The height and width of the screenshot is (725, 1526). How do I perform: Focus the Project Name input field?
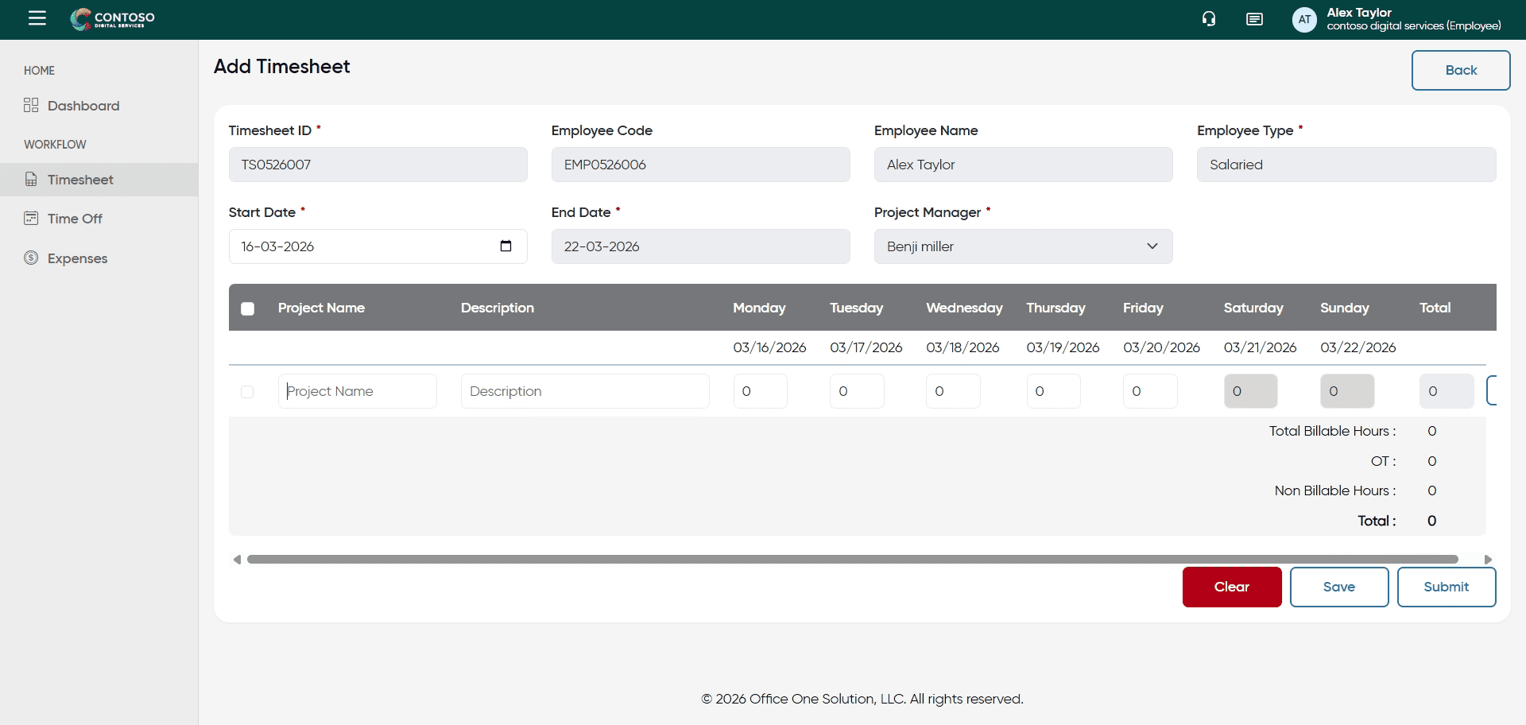click(x=357, y=391)
